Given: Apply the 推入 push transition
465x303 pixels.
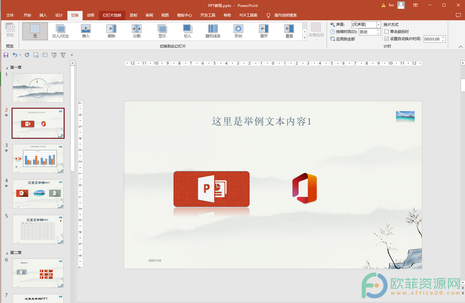Looking at the screenshot, I should [x=86, y=31].
